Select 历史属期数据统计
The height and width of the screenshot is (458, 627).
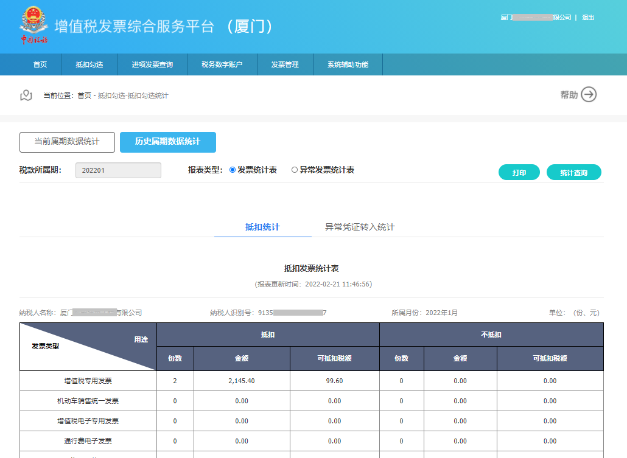167,142
